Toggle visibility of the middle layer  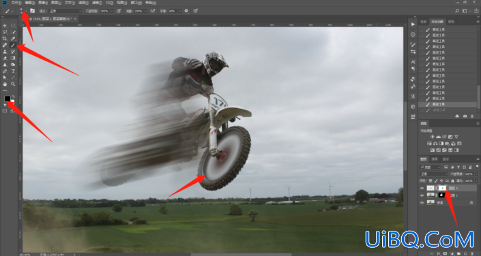coord(422,195)
